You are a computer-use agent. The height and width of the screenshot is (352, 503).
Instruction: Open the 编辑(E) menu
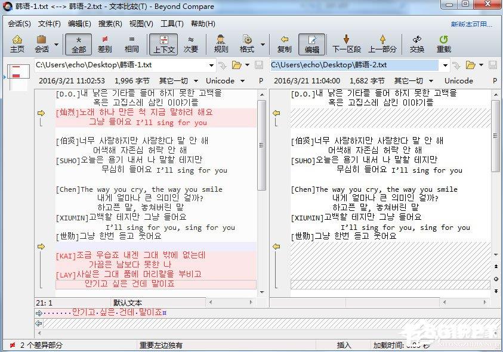pyautogui.click(x=79, y=24)
